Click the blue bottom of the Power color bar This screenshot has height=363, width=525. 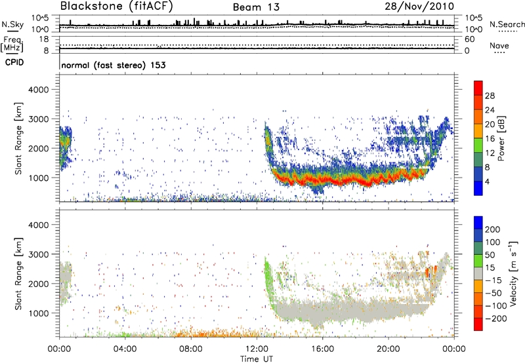click(x=478, y=188)
